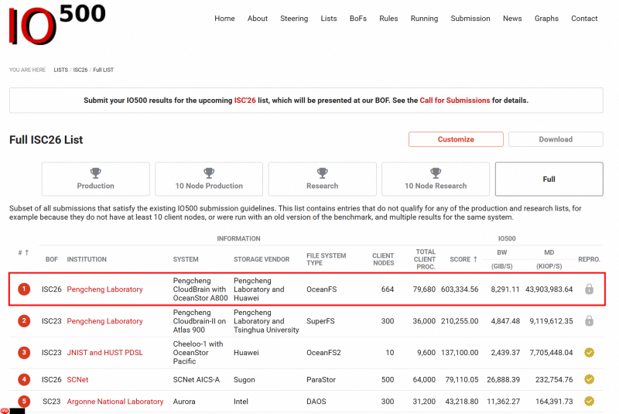Switch to the 10 Node Research tab

tap(436, 179)
